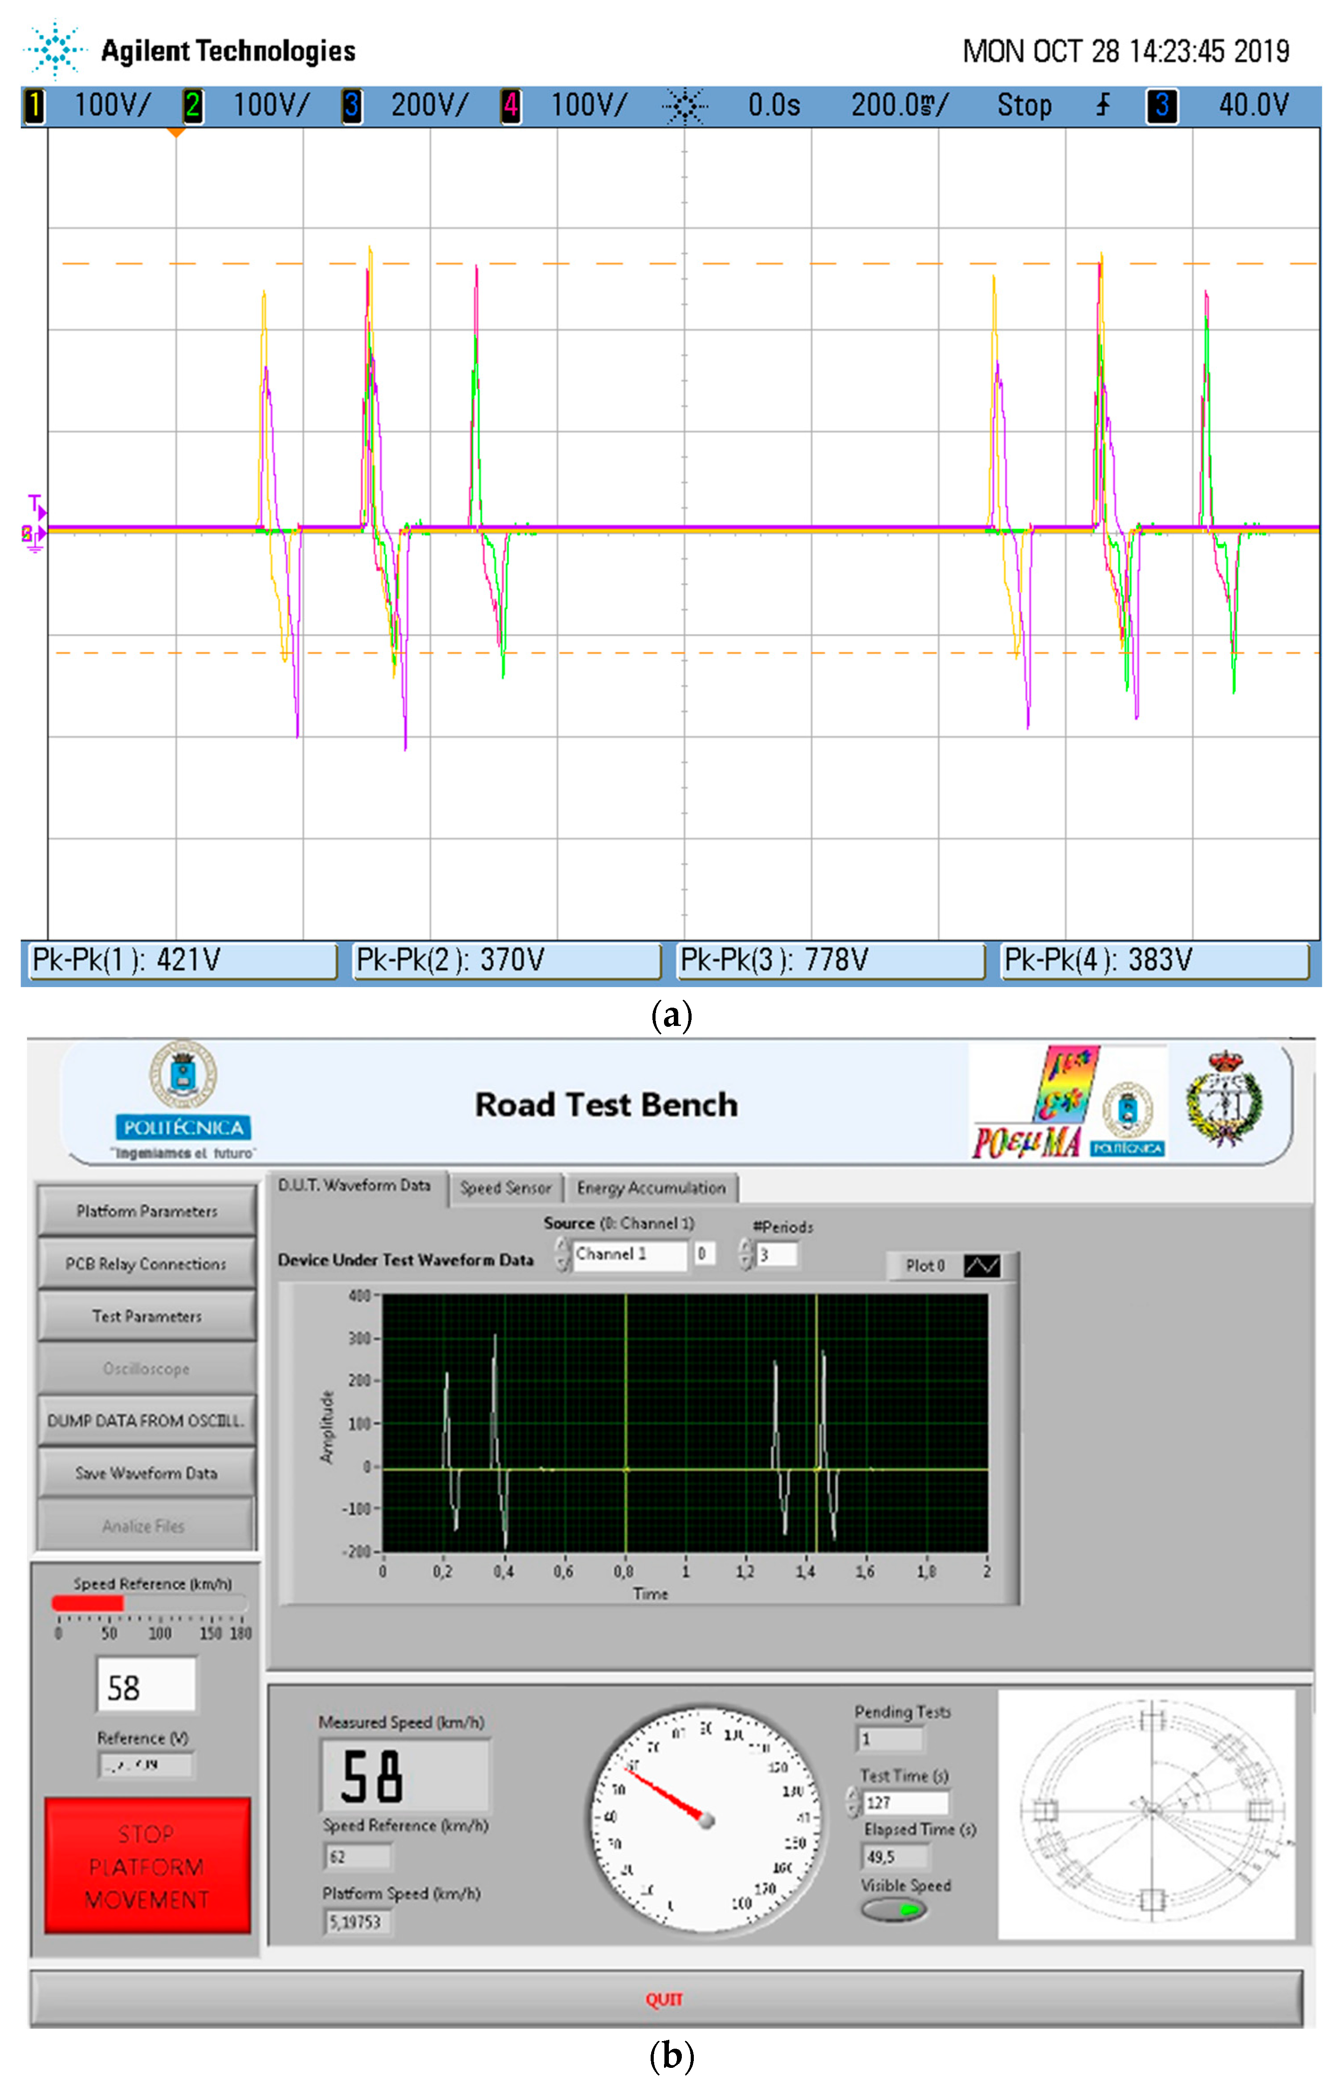Click the oscilloscope channel 2 indicator
The width and height of the screenshot is (1332, 2087).
click(x=192, y=106)
